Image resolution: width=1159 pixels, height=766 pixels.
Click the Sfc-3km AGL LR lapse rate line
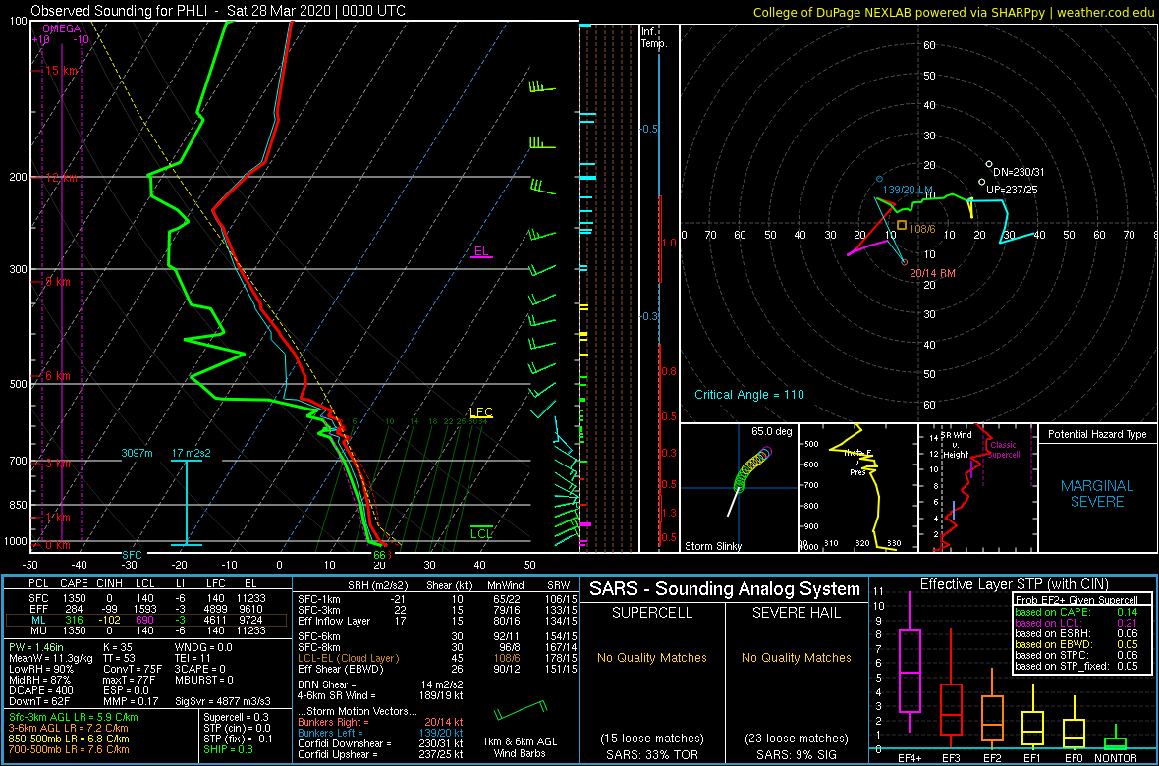point(74,718)
